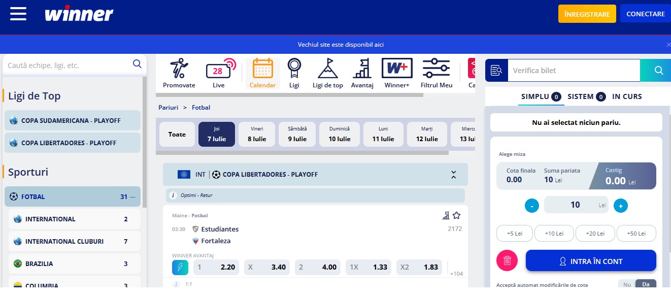Select the Calendar view icon

[x=263, y=74]
